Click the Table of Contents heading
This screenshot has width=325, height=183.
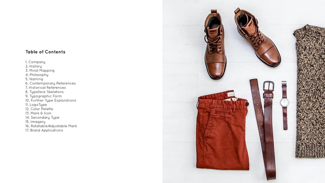coord(45,52)
